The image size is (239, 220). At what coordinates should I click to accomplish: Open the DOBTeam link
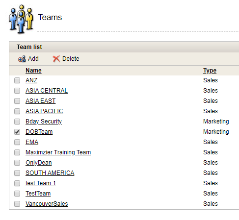coord(39,132)
